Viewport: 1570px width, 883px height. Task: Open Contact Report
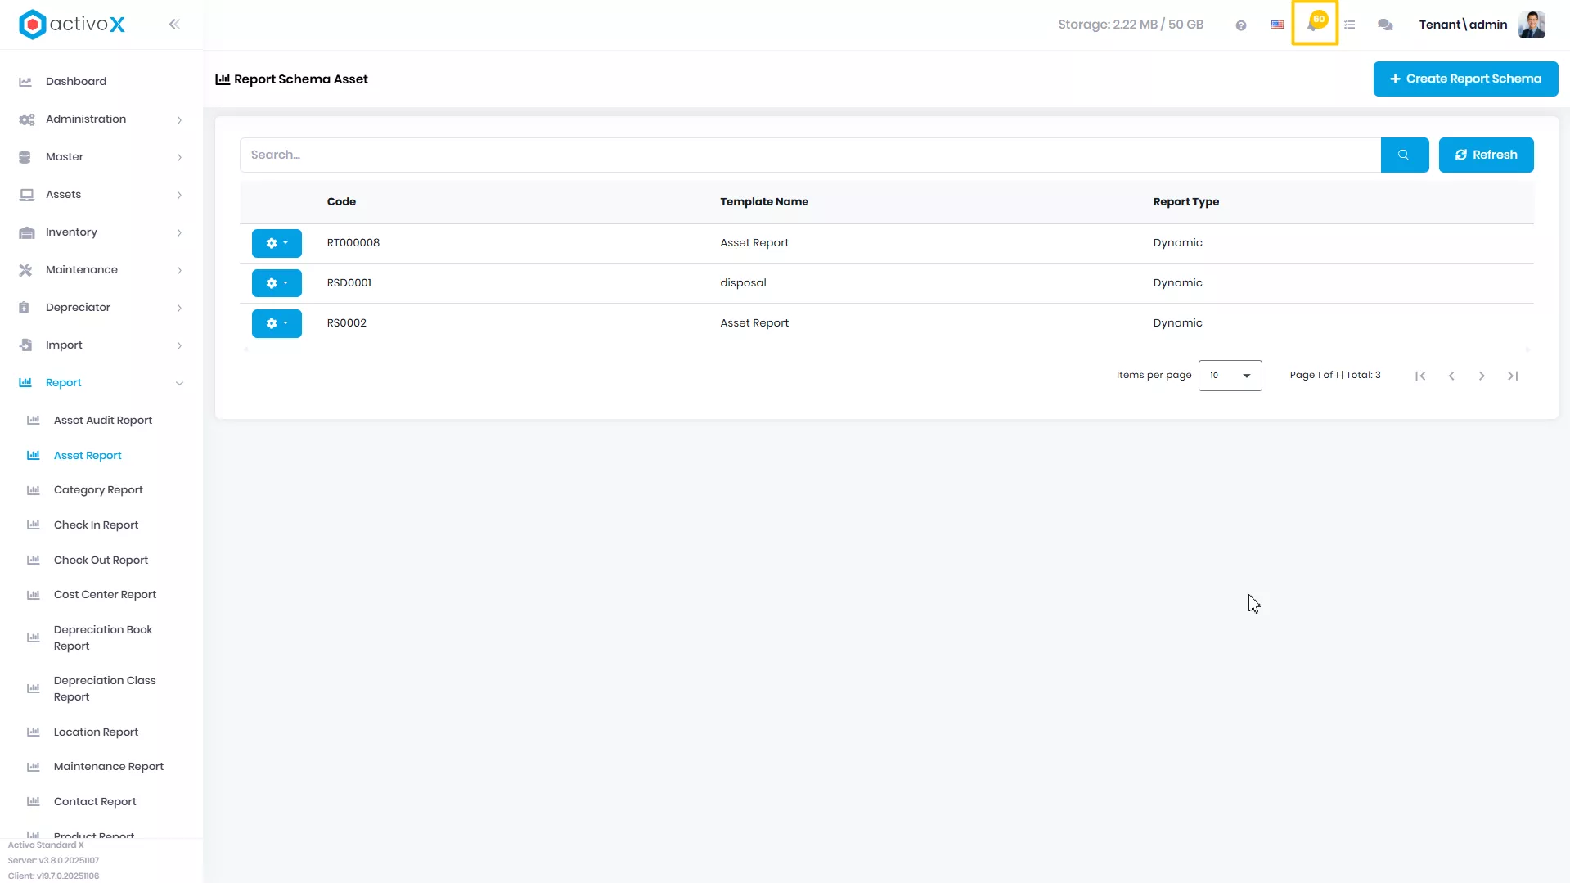(x=95, y=802)
